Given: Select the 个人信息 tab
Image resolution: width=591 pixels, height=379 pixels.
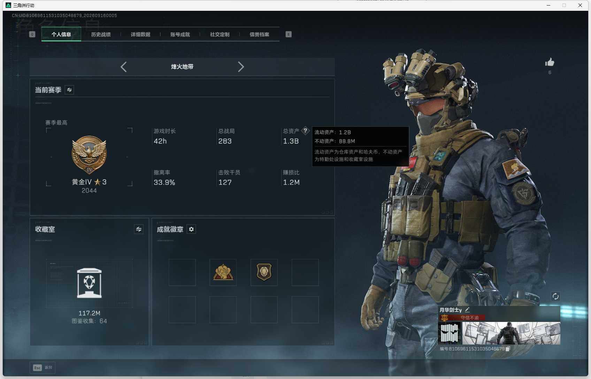Looking at the screenshot, I should (61, 34).
